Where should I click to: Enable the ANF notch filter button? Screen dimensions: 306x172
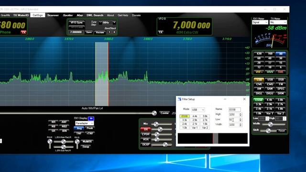point(64,122)
